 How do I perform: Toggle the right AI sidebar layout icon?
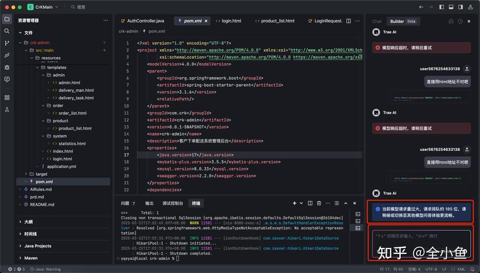coord(460,7)
